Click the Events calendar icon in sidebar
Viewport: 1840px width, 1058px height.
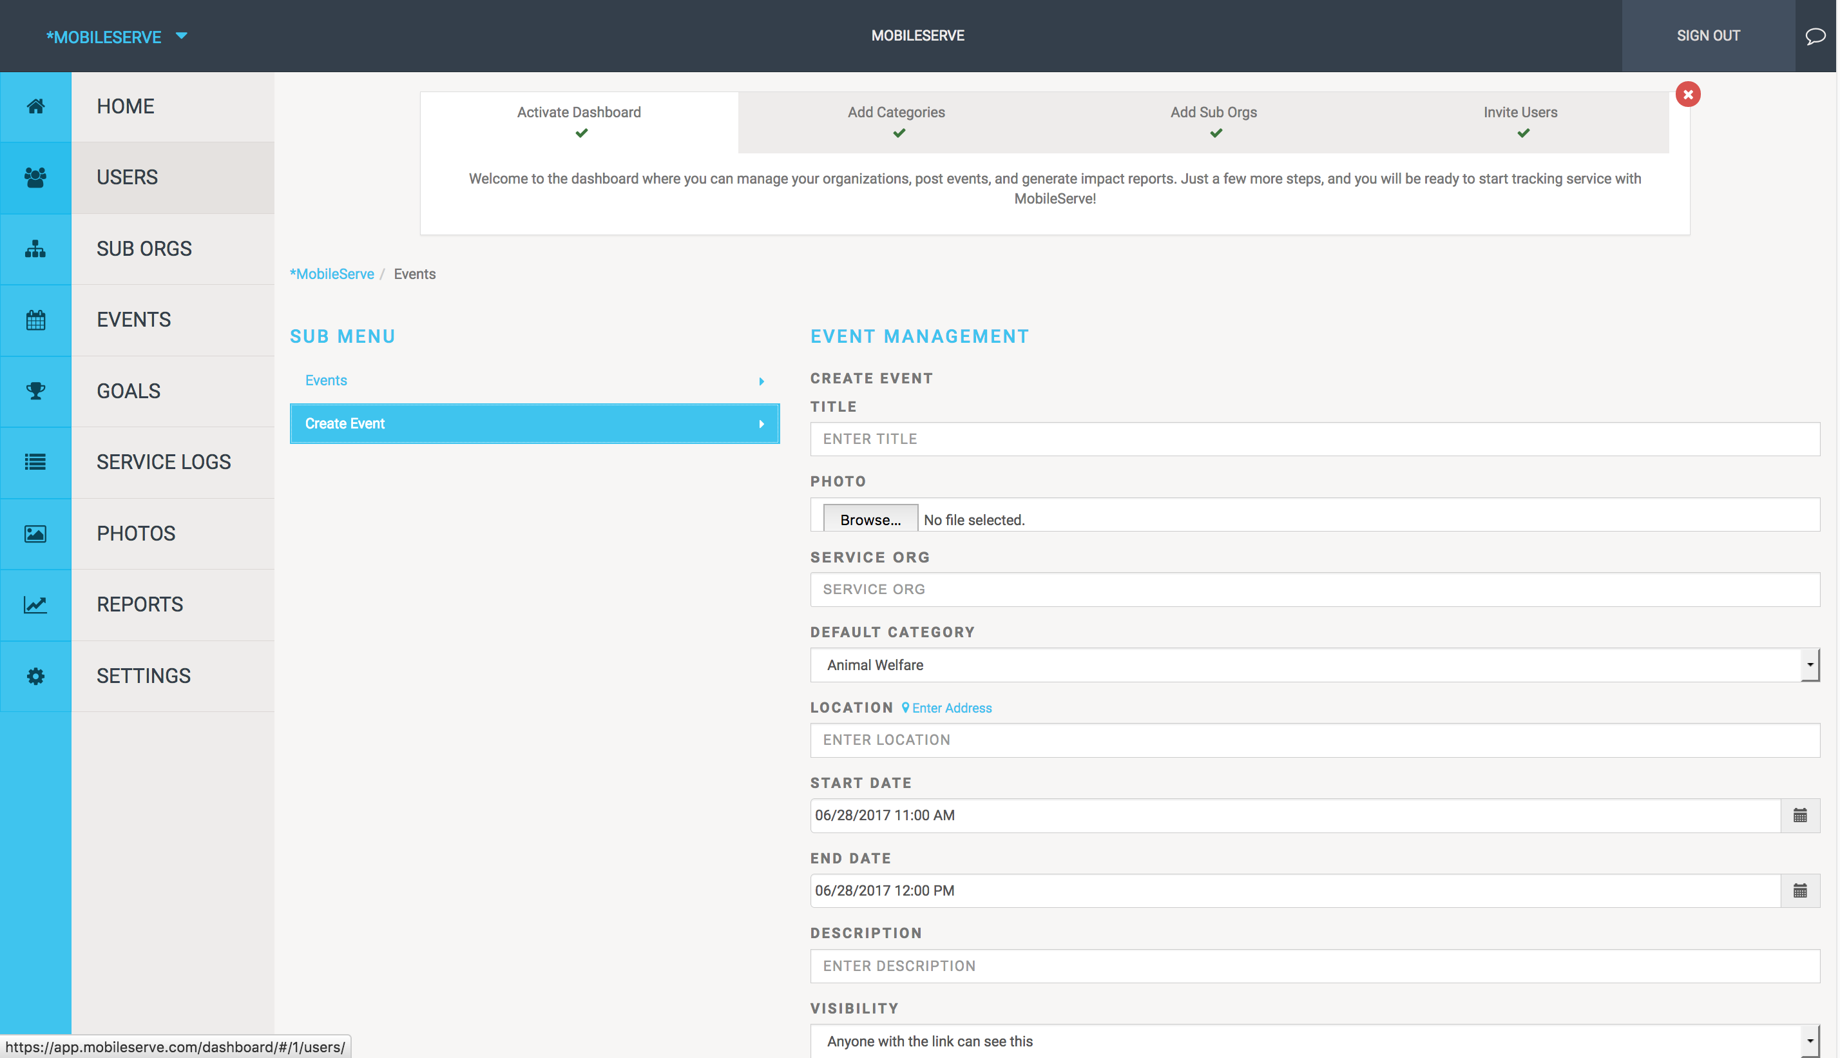pos(35,318)
